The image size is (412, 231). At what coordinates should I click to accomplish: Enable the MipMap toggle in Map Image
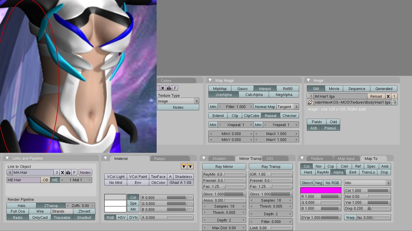point(220,89)
